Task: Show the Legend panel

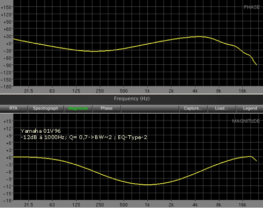Action: (x=250, y=108)
